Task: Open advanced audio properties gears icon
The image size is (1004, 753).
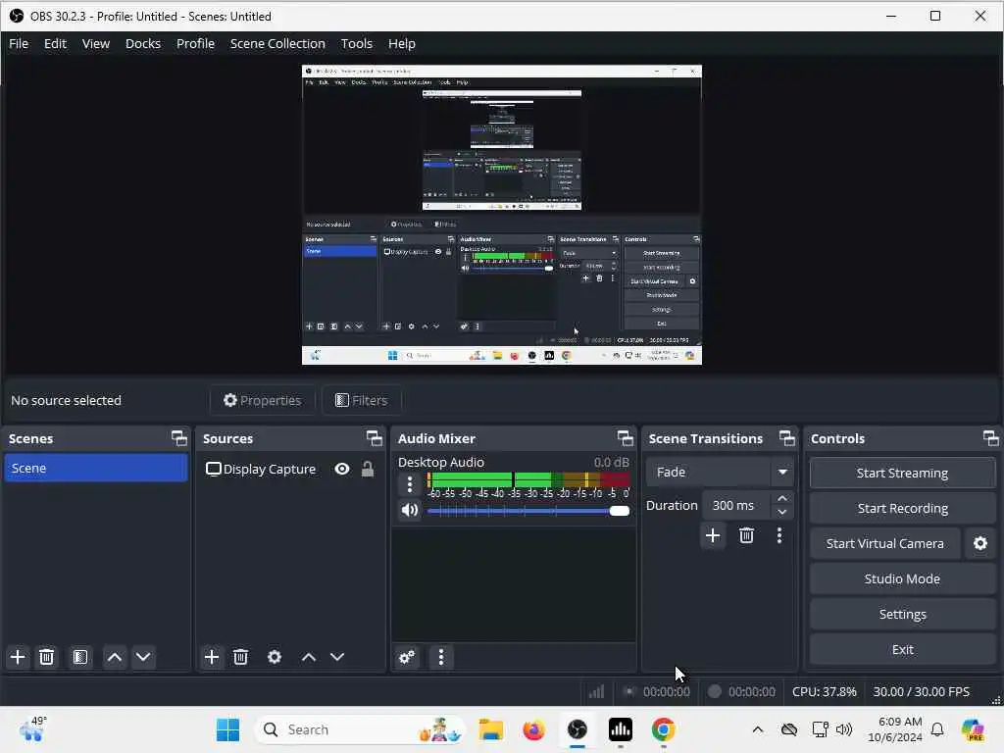Action: (407, 657)
